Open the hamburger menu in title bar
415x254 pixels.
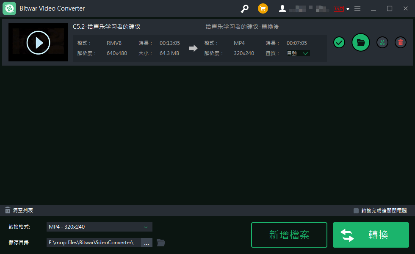point(357,8)
